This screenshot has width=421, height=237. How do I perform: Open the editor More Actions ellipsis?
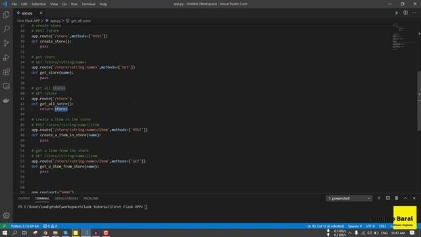coord(414,13)
